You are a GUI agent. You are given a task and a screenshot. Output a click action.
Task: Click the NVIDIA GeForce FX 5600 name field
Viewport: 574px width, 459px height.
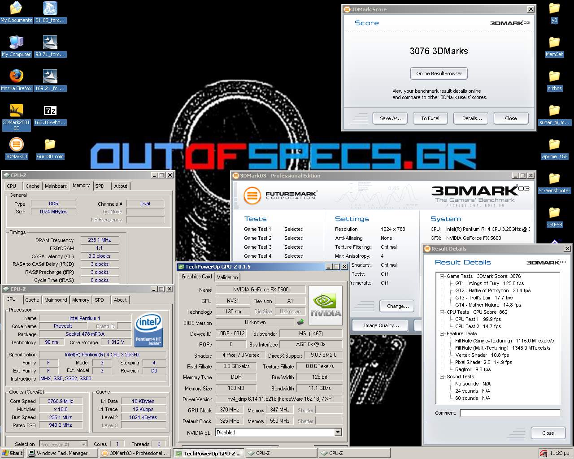[x=261, y=290]
